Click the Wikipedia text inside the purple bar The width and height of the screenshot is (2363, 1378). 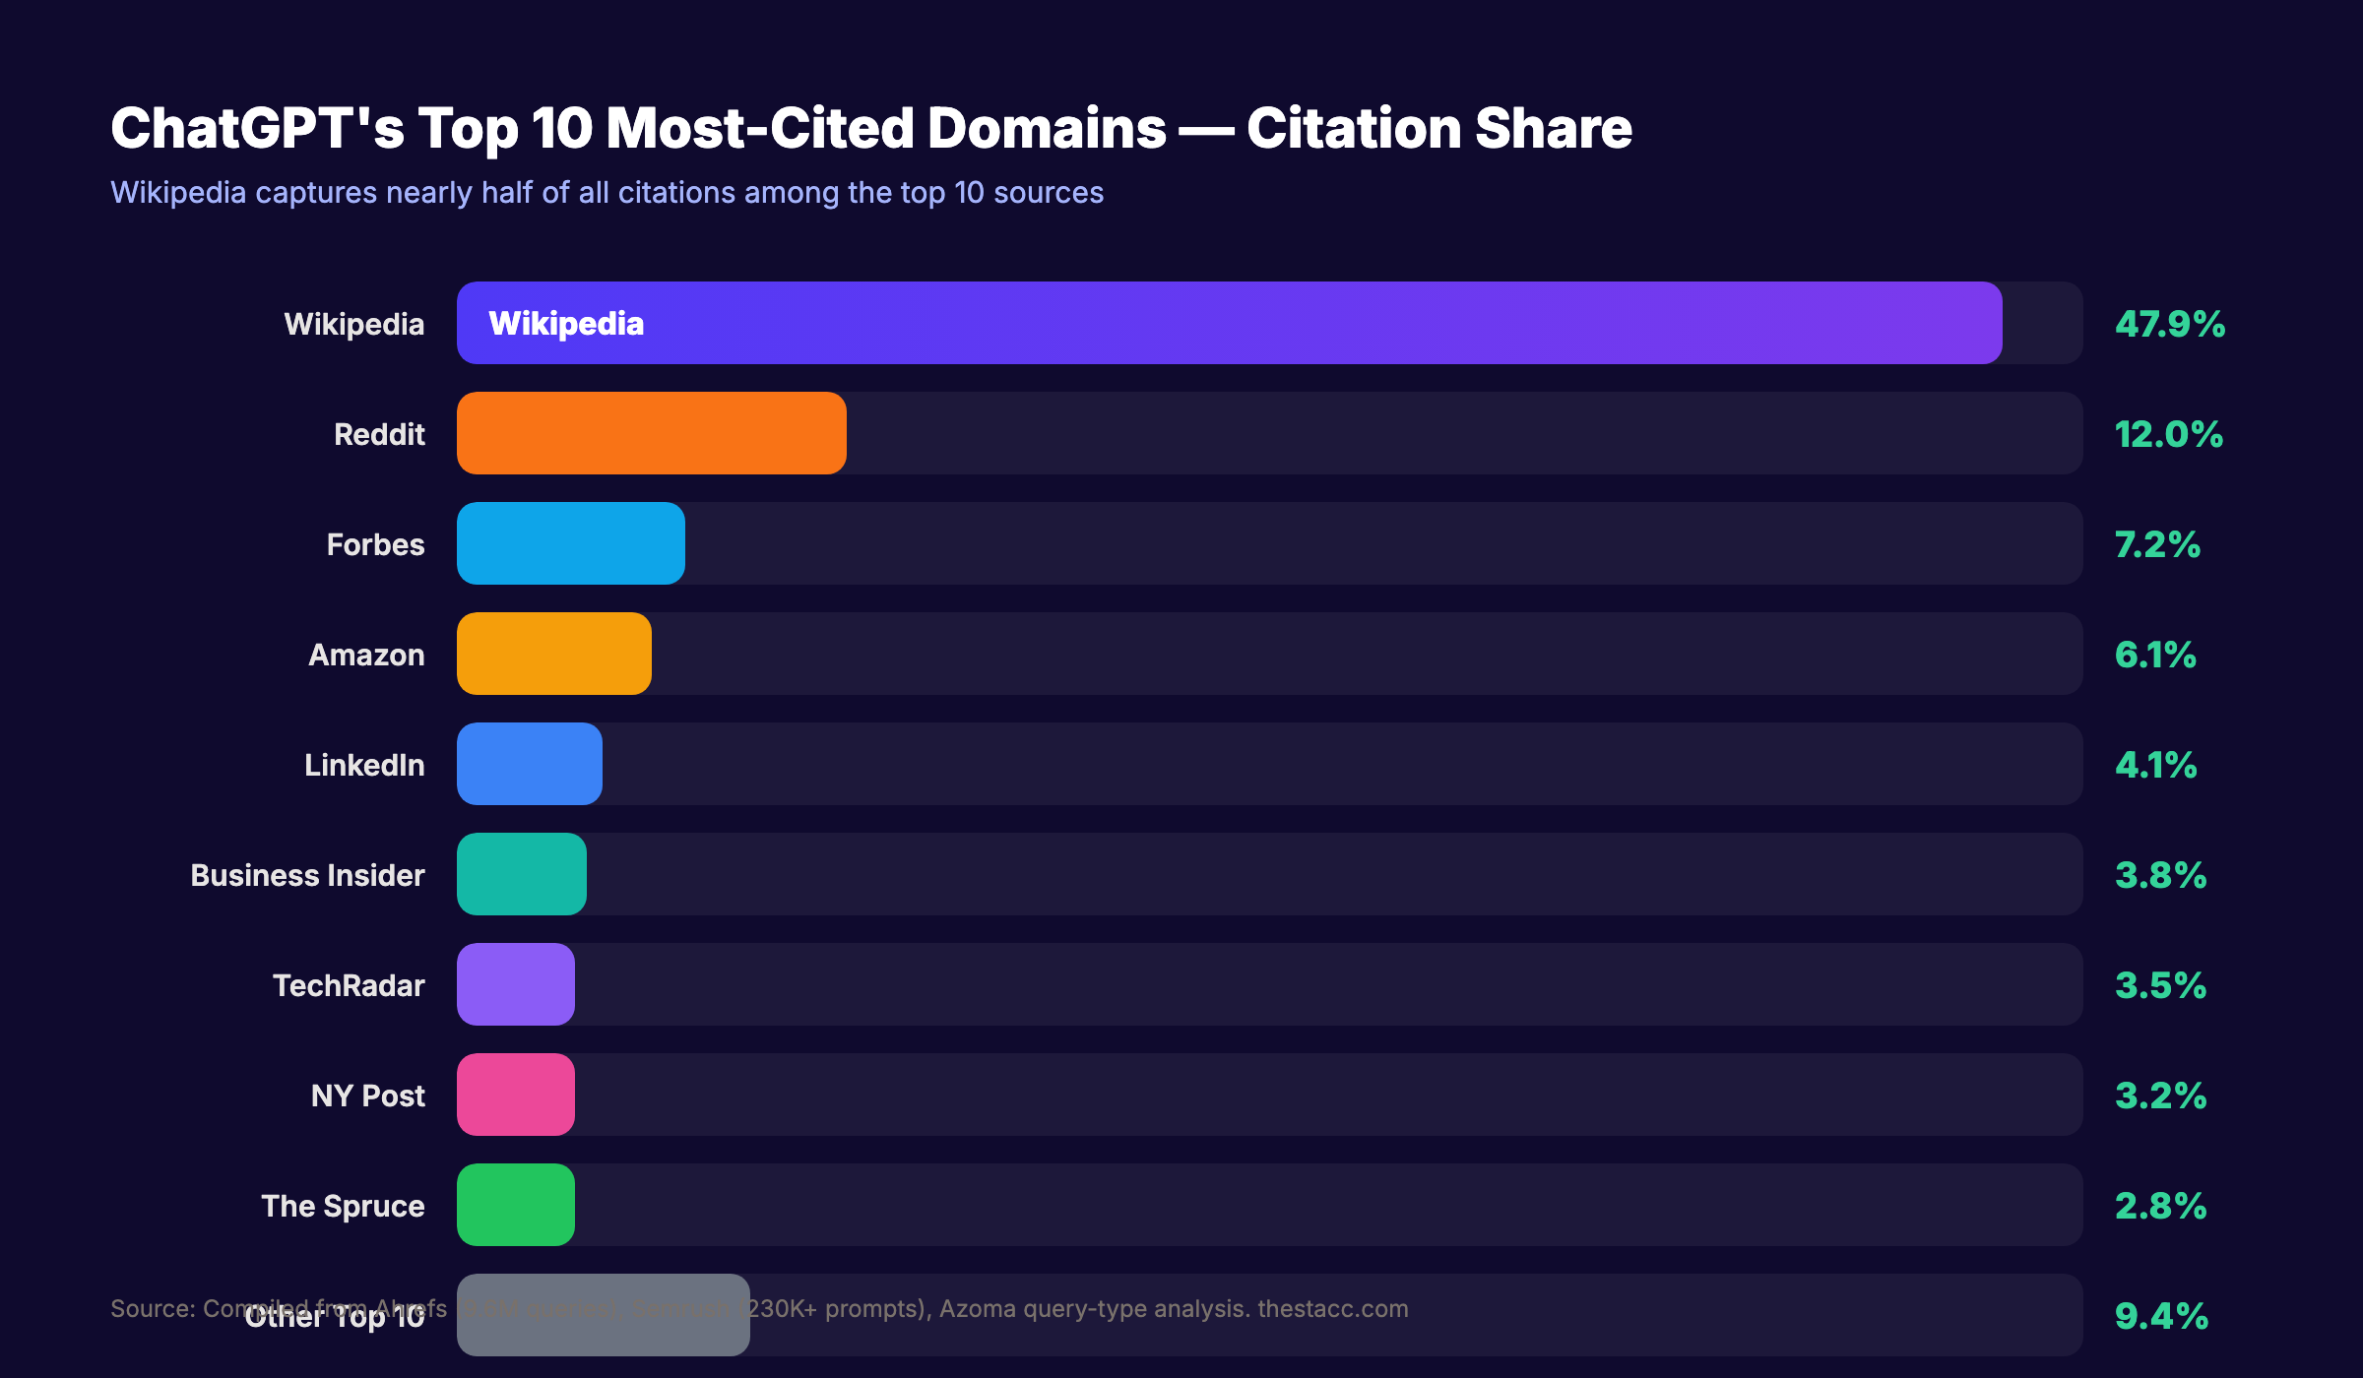point(566,322)
